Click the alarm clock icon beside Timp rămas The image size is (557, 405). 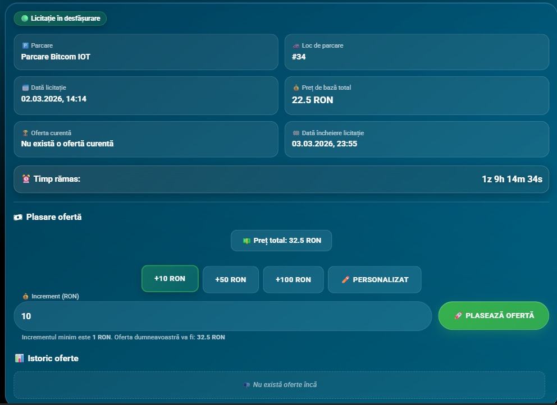tap(26, 179)
